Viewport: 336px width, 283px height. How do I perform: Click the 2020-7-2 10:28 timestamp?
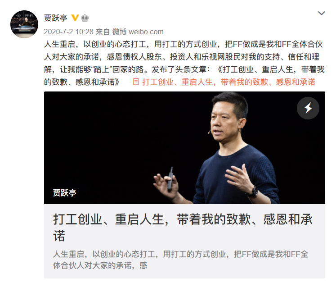68,32
